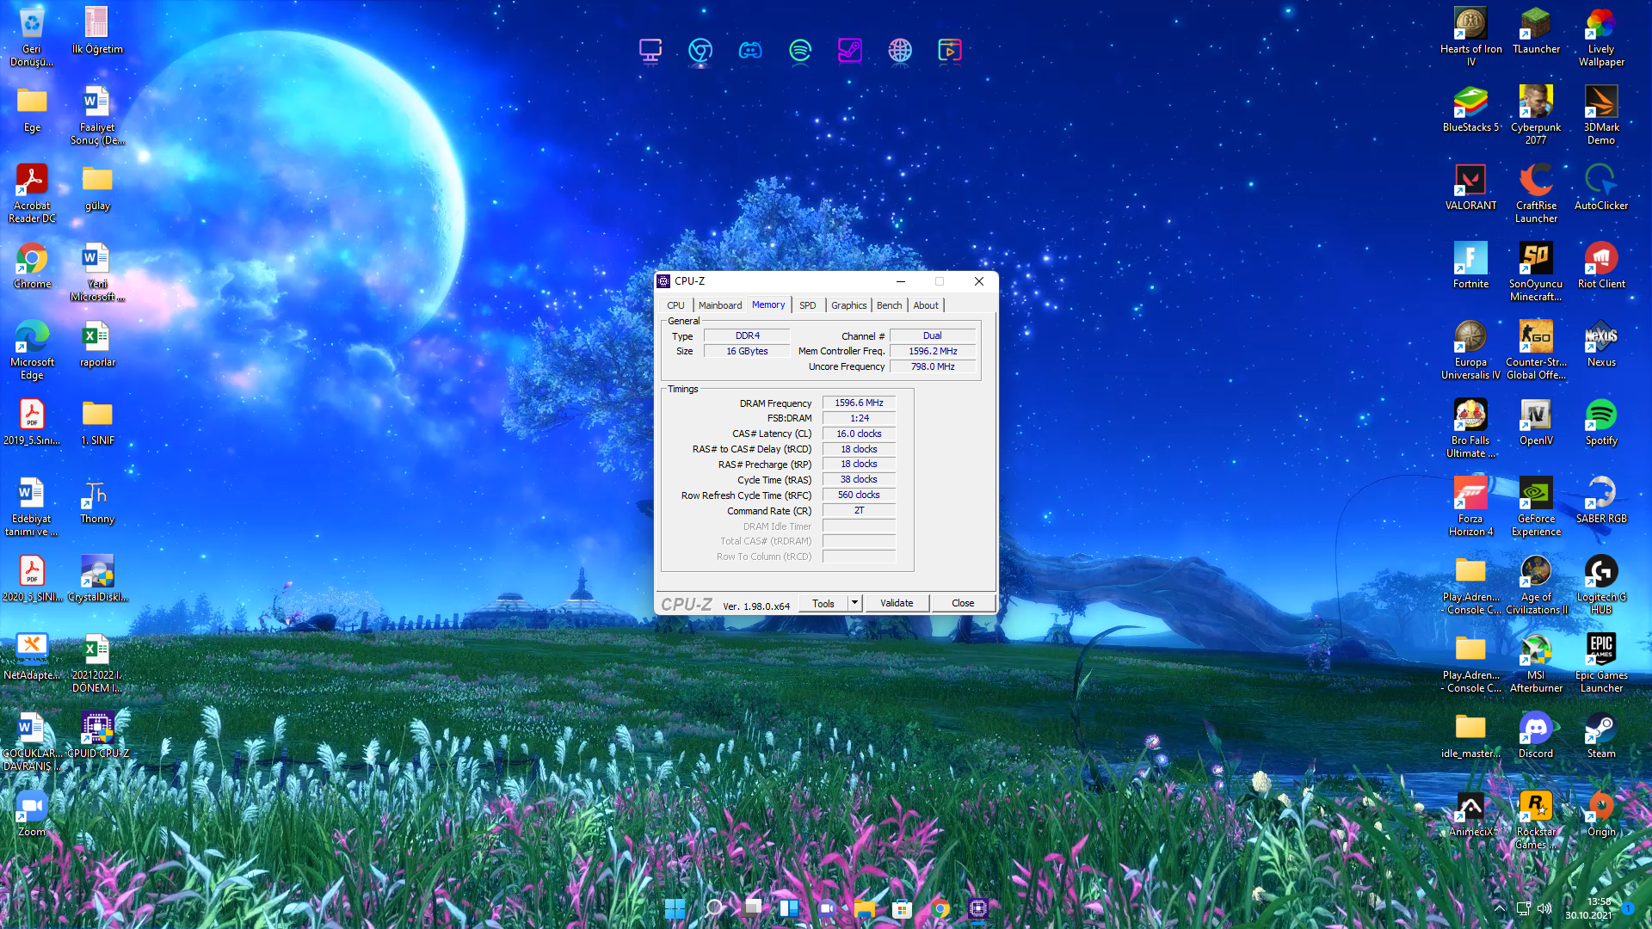This screenshot has width=1652, height=929.
Task: Open the CPUID CPU-Z desktop shortcut
Action: tap(97, 729)
